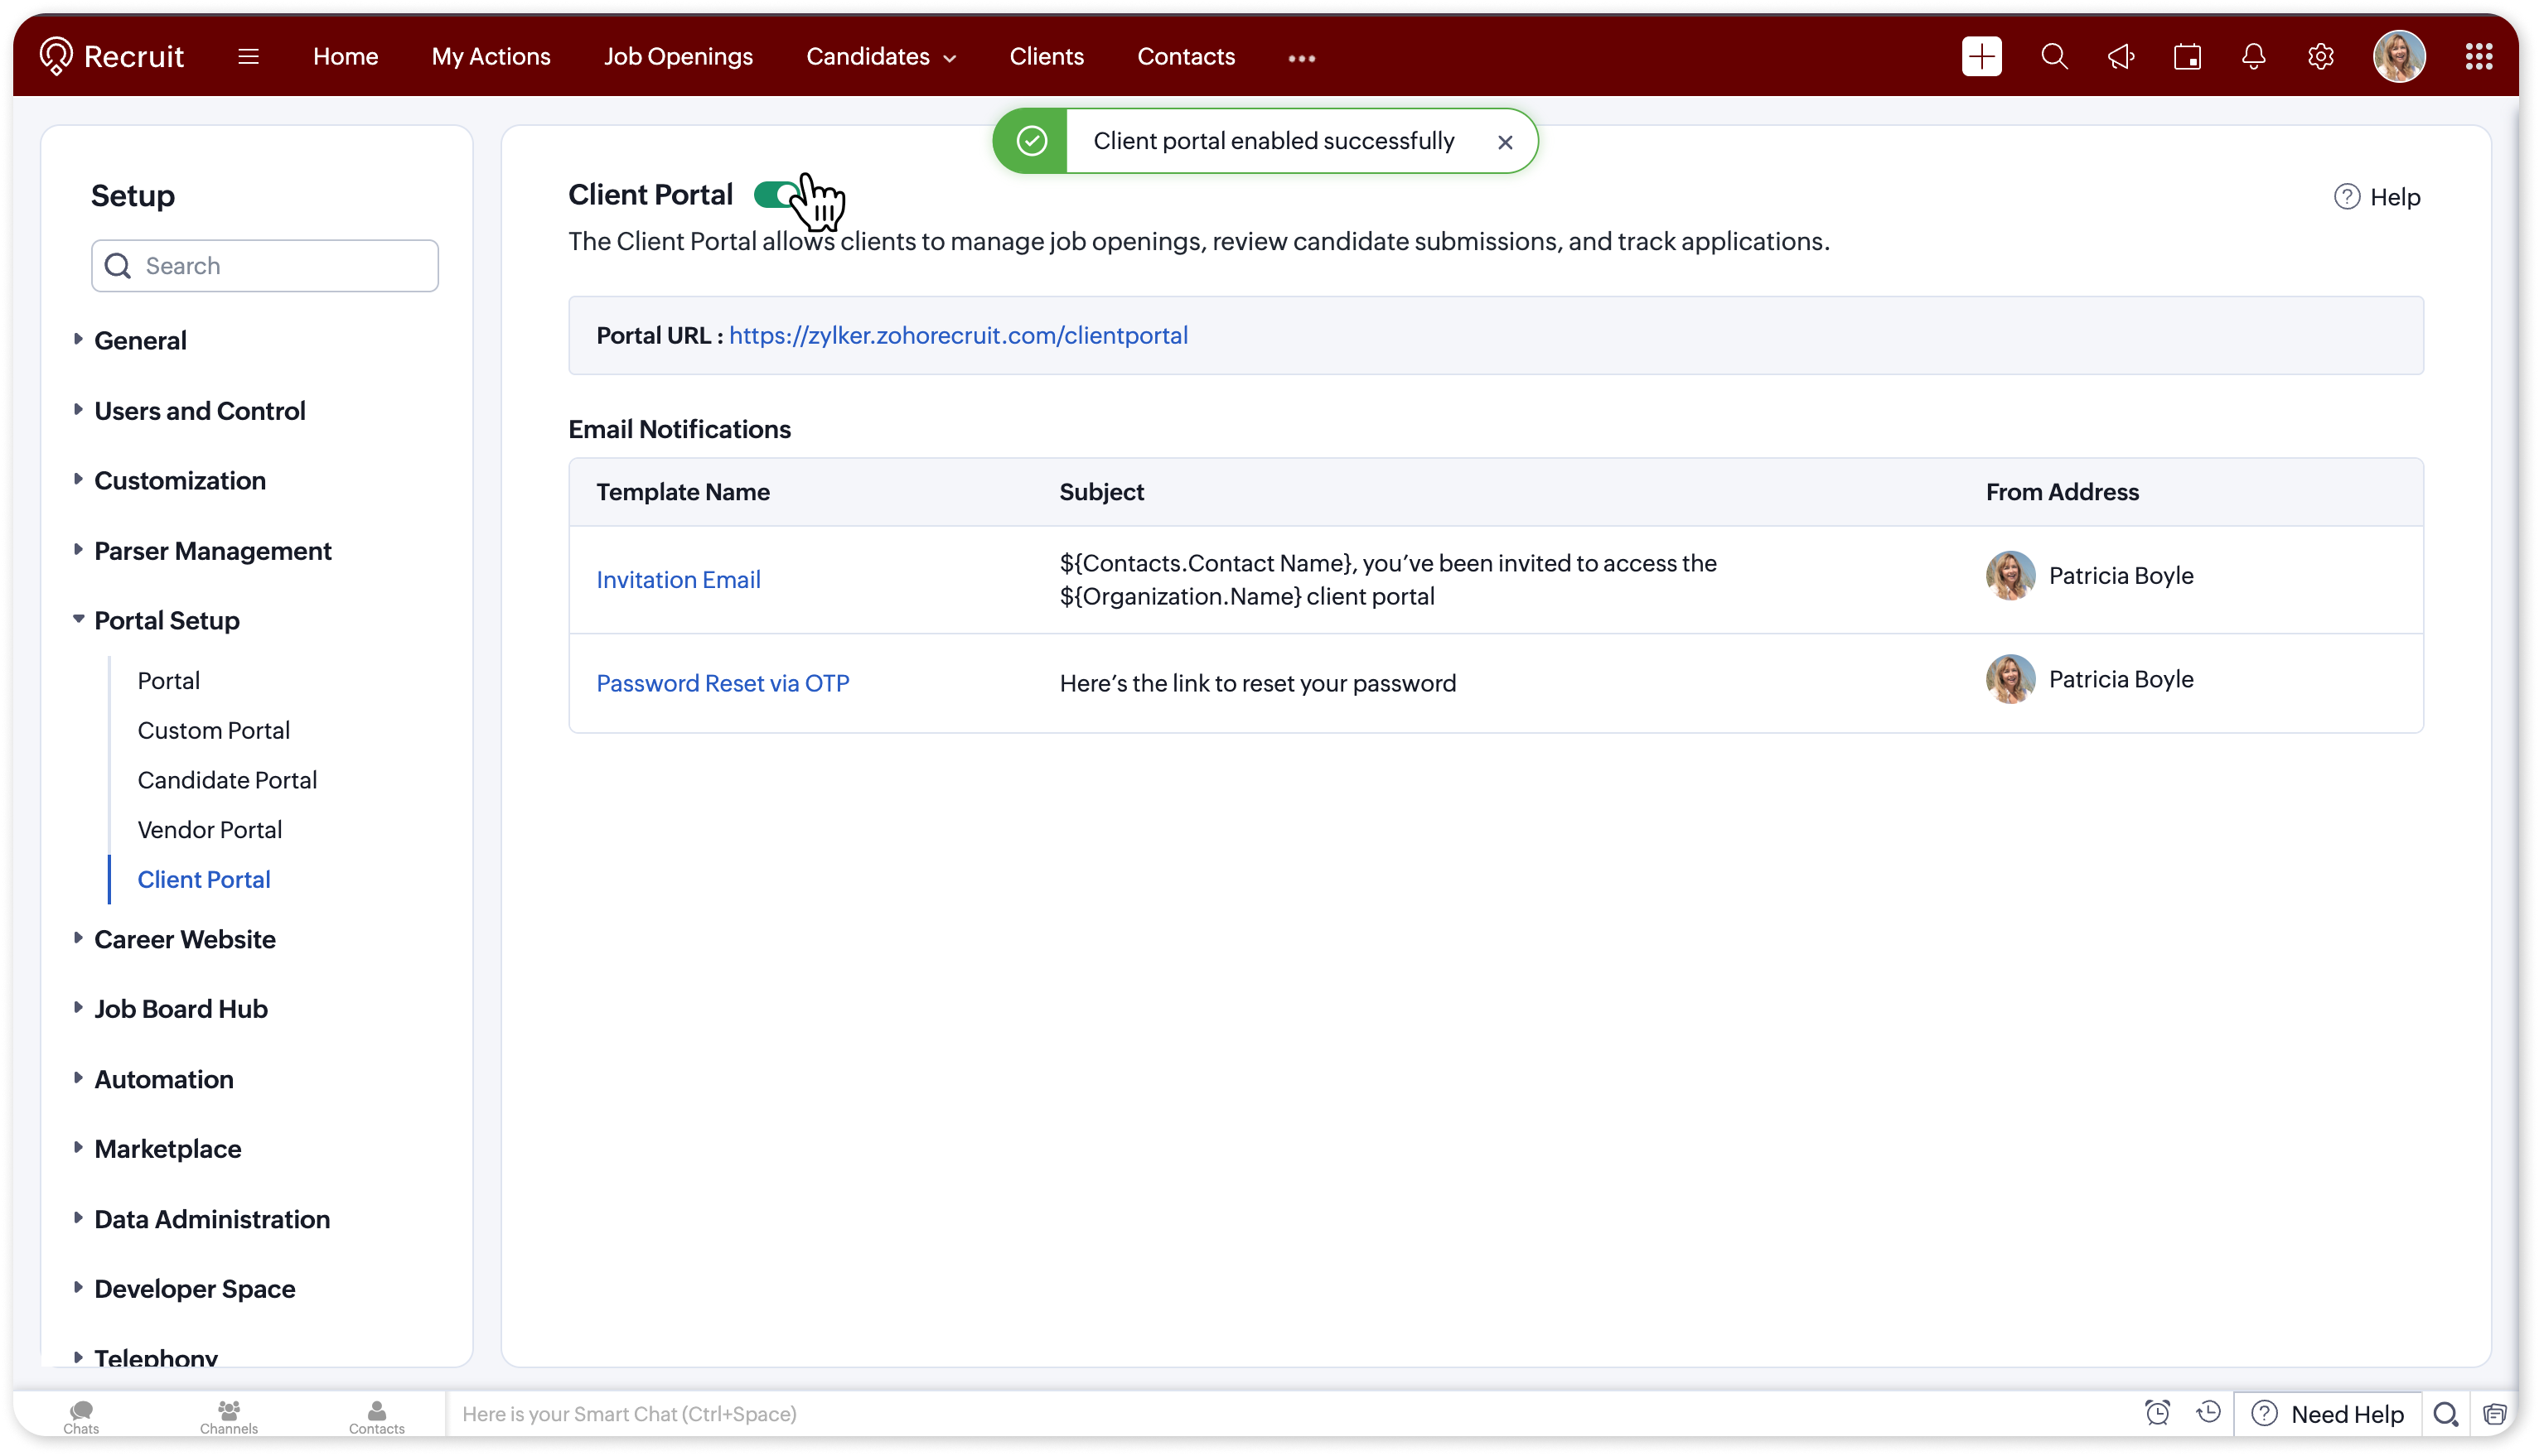Image resolution: width=2539 pixels, height=1456 pixels.
Task: Click the plus quick-create icon
Action: point(1980,57)
